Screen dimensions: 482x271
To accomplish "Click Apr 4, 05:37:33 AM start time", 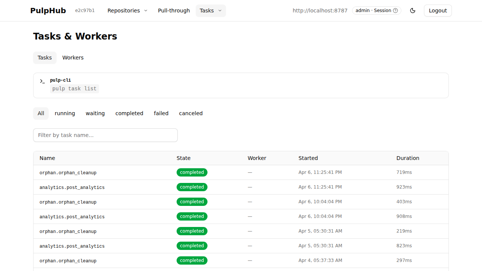I will click(320, 260).
